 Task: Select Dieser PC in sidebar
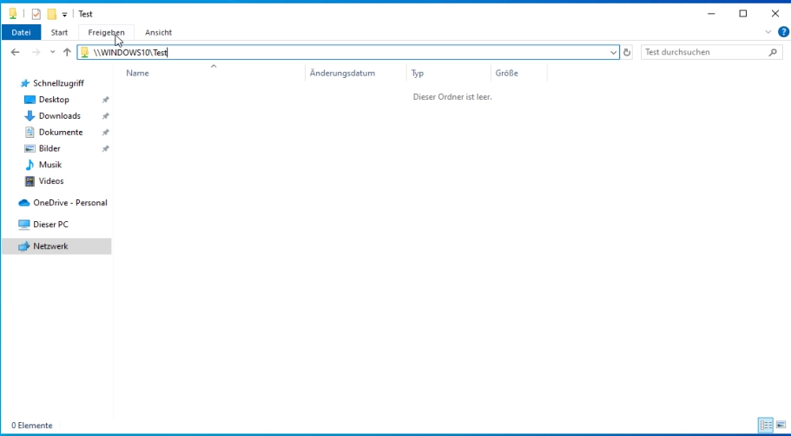pyautogui.click(x=50, y=224)
